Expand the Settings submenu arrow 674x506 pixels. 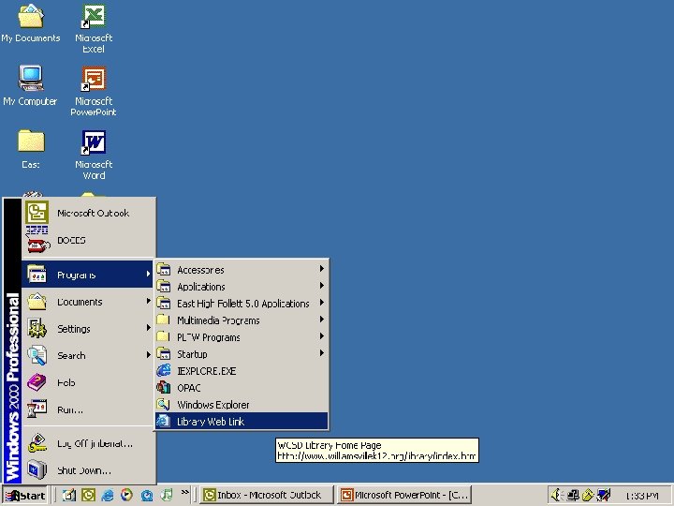[x=148, y=328]
